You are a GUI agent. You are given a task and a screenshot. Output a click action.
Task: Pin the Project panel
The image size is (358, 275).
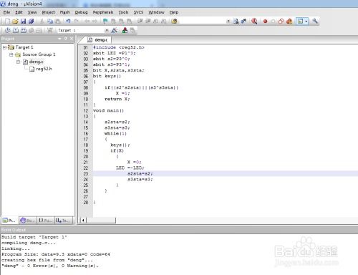click(x=66, y=39)
